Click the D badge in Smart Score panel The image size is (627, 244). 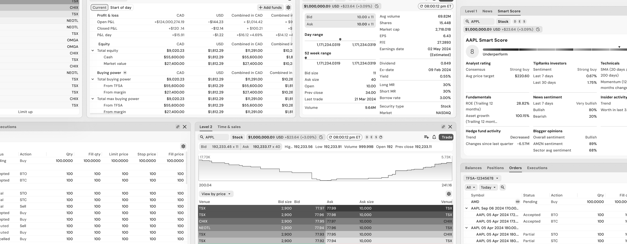(x=515, y=22)
